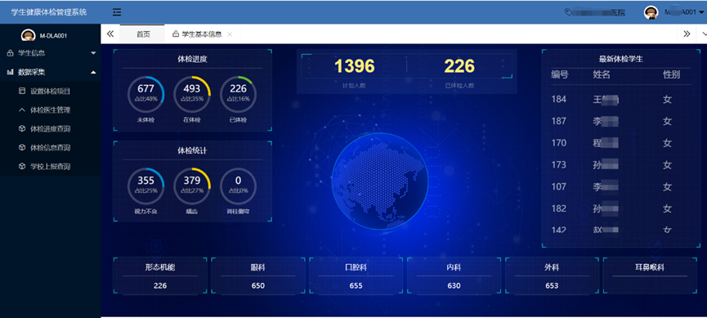This screenshot has height=318, width=707.
Task: Close the 学生基本信息 tab
Action: [230, 34]
